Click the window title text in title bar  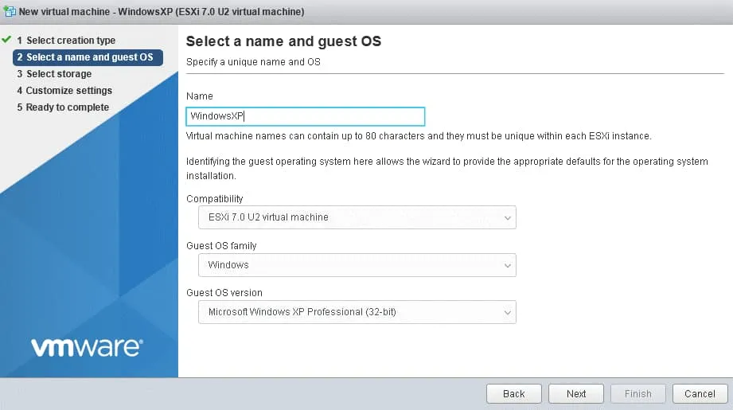tap(162, 12)
